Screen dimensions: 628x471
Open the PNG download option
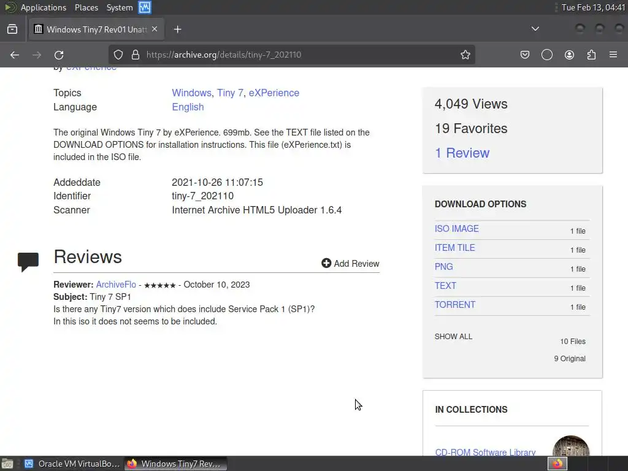444,267
